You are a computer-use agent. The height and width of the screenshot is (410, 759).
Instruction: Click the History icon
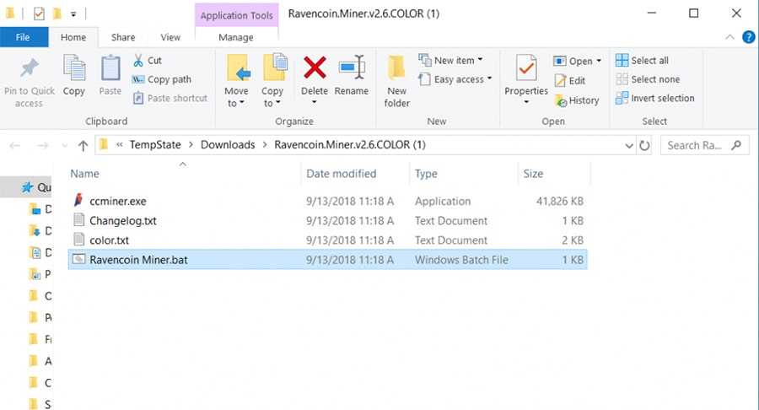(x=577, y=100)
